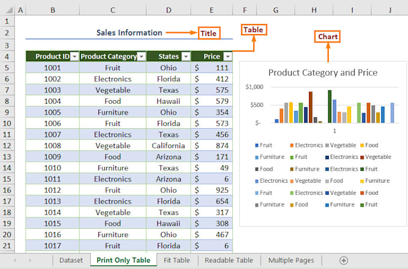Open the Product ID filter dropdown
Image resolution: width=408 pixels, height=269 pixels.
pos(74,56)
